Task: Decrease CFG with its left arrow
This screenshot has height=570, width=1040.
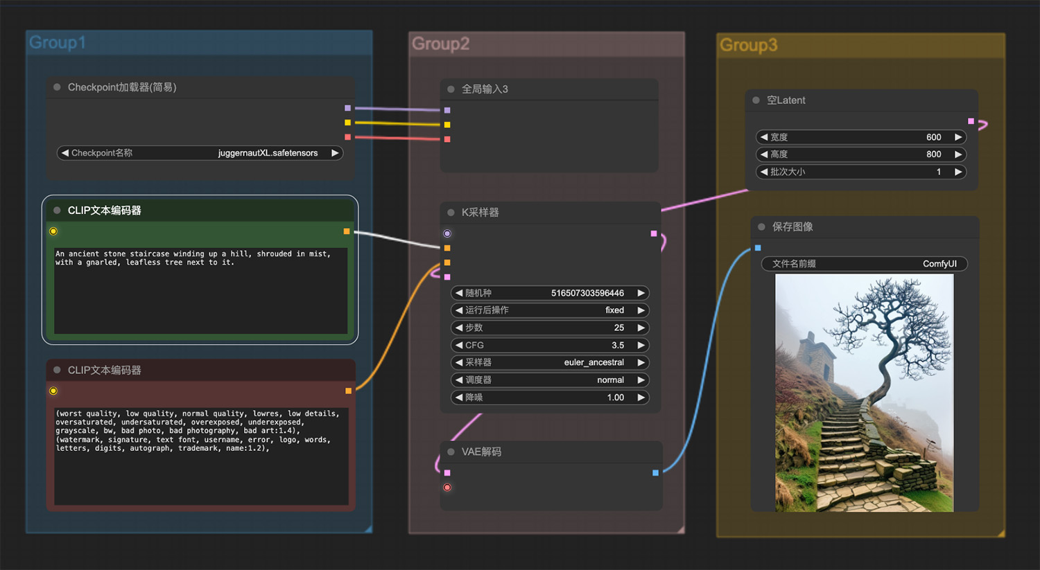Action: pyautogui.click(x=459, y=345)
